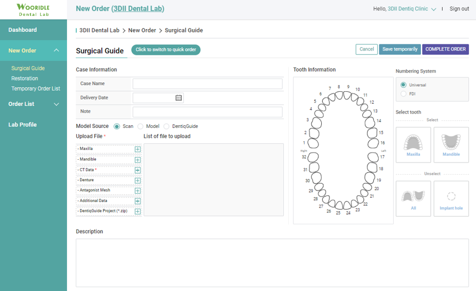Select tooth 24 on the chart
The width and height of the screenshot is (476, 291).
[347, 205]
